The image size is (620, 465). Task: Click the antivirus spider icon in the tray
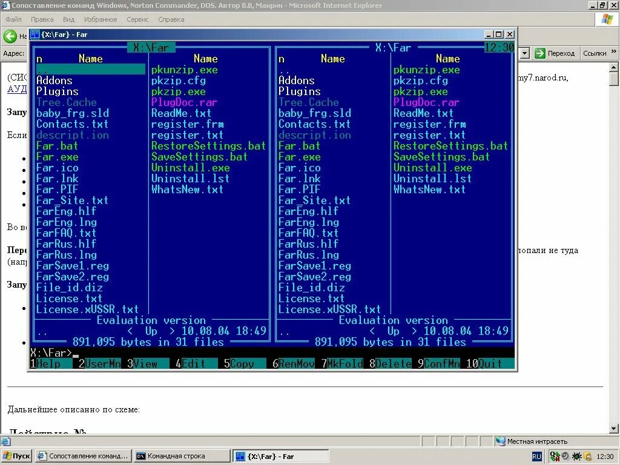point(576,457)
